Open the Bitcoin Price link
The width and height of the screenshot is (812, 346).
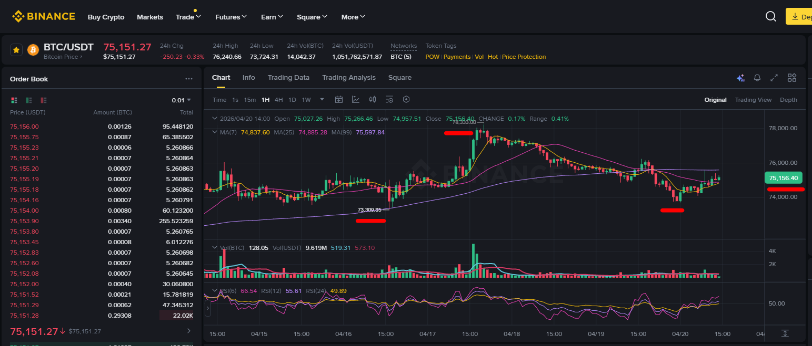(63, 57)
